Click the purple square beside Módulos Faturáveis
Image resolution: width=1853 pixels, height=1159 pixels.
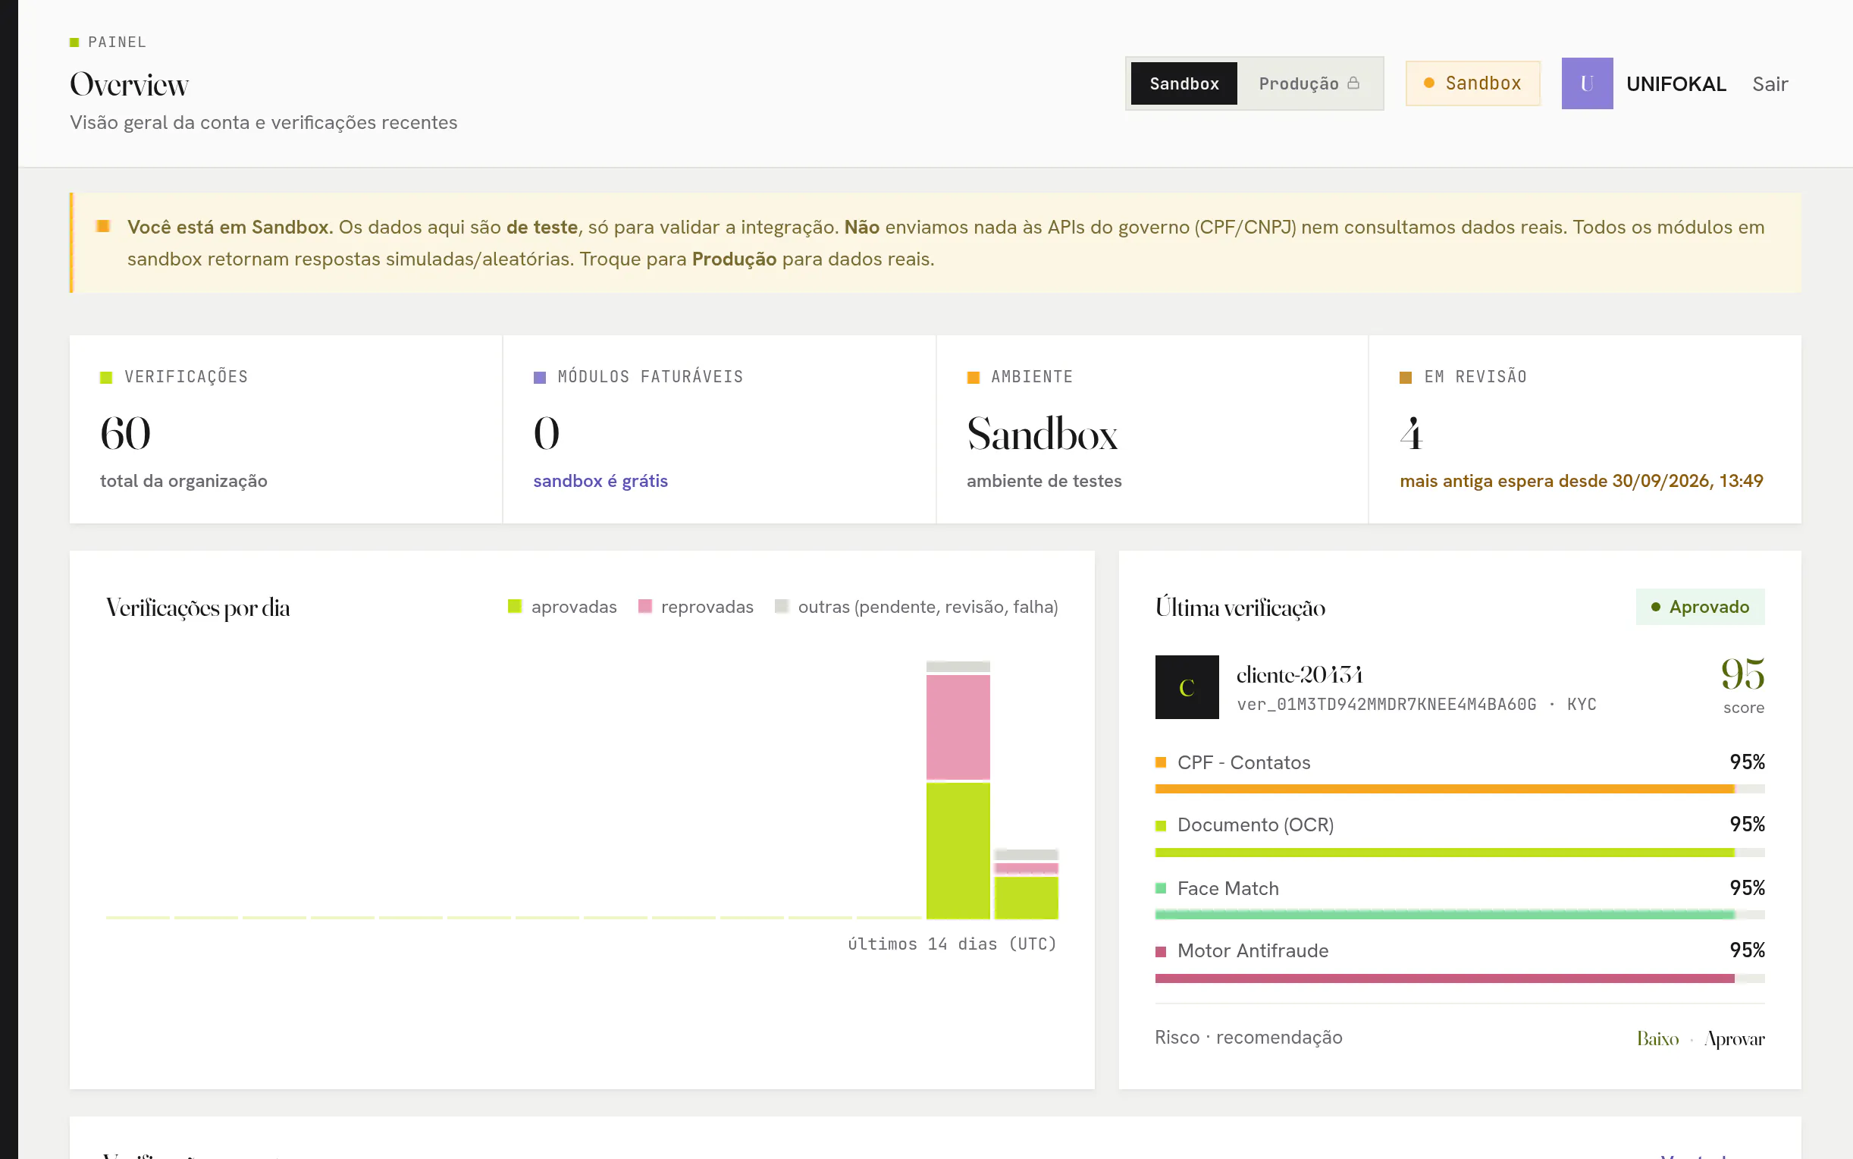point(539,377)
